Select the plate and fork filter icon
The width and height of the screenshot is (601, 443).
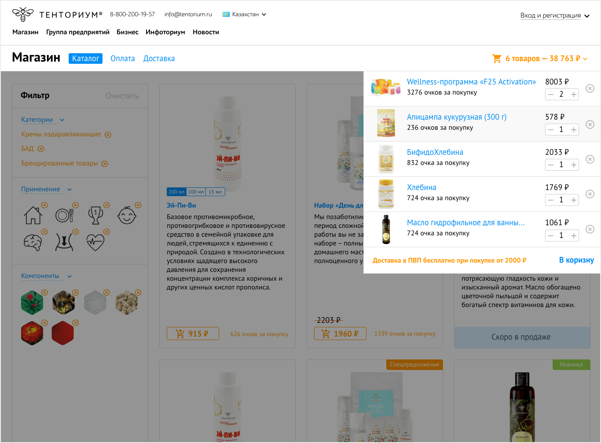64,216
